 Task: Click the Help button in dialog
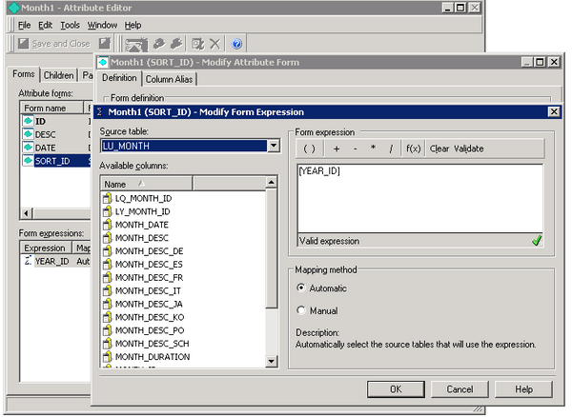tap(523, 389)
